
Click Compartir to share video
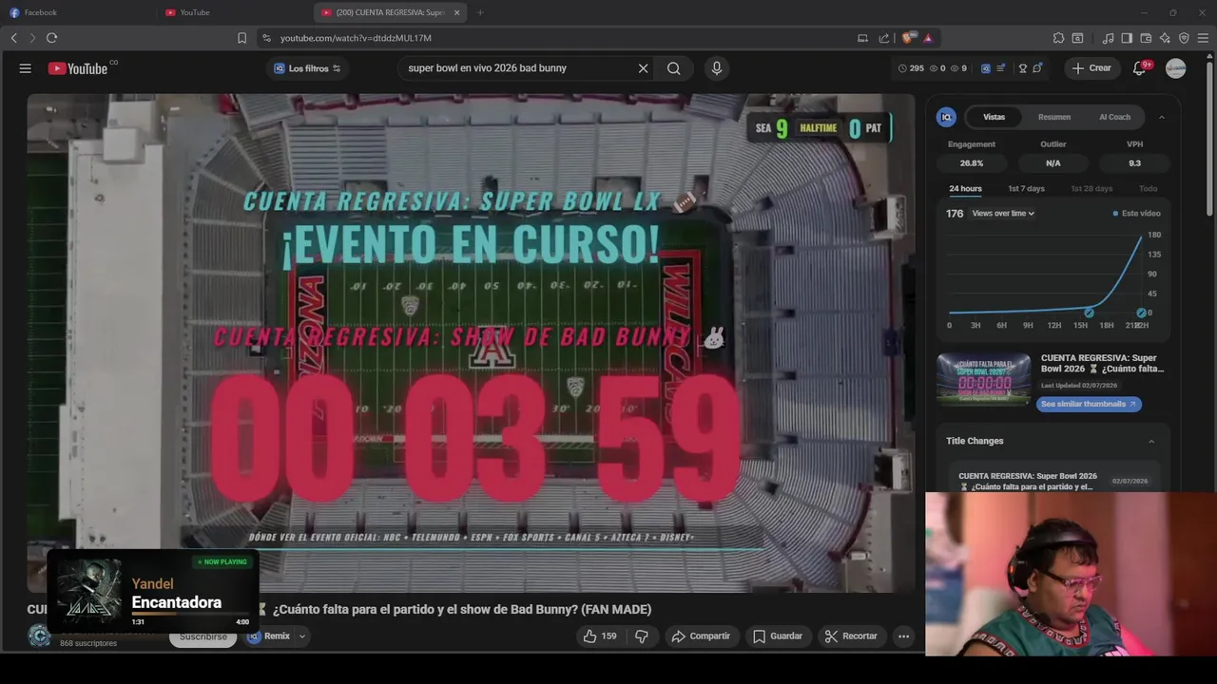701,636
